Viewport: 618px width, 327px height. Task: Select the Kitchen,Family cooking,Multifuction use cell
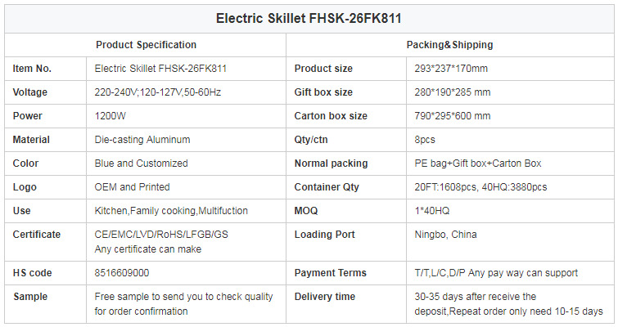tap(186, 211)
